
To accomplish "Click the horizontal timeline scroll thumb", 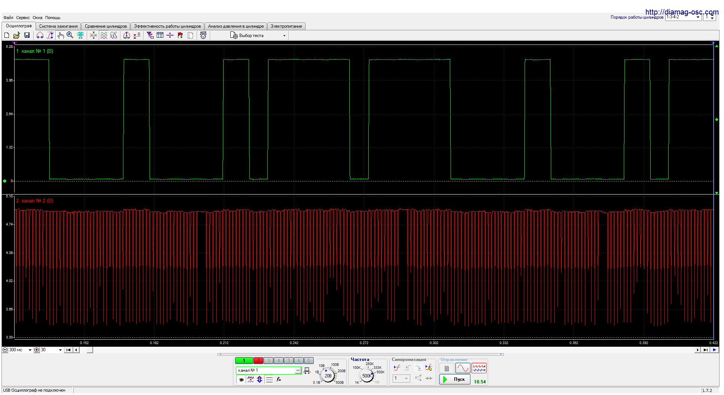I will 90,350.
